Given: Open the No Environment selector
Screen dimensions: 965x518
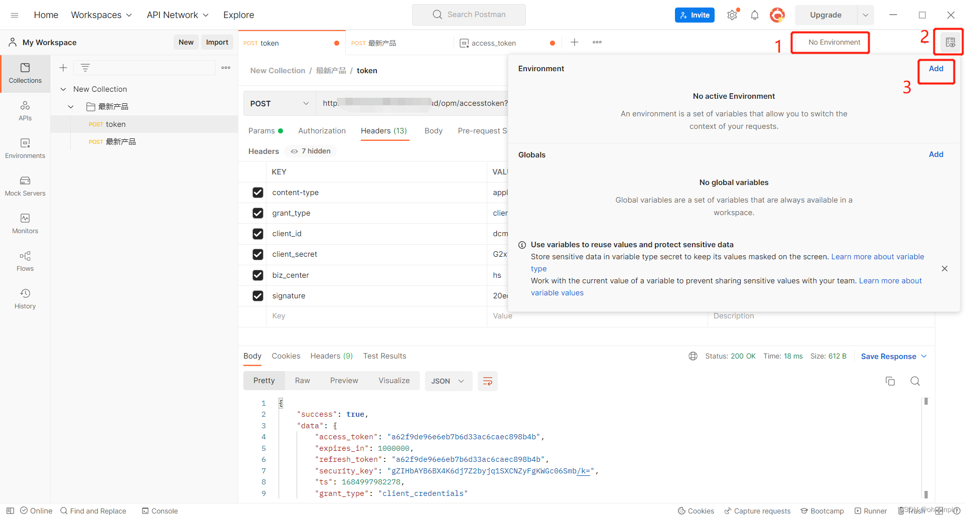Looking at the screenshot, I should pos(834,42).
